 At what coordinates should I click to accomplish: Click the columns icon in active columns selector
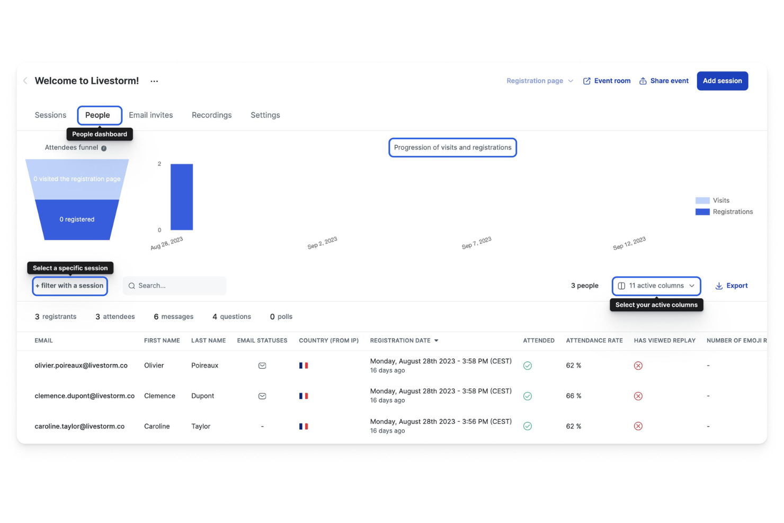pyautogui.click(x=621, y=286)
